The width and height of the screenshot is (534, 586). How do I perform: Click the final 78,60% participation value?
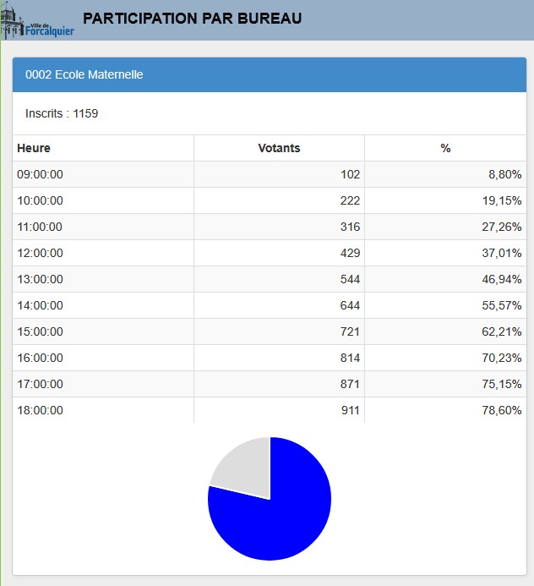click(x=502, y=410)
